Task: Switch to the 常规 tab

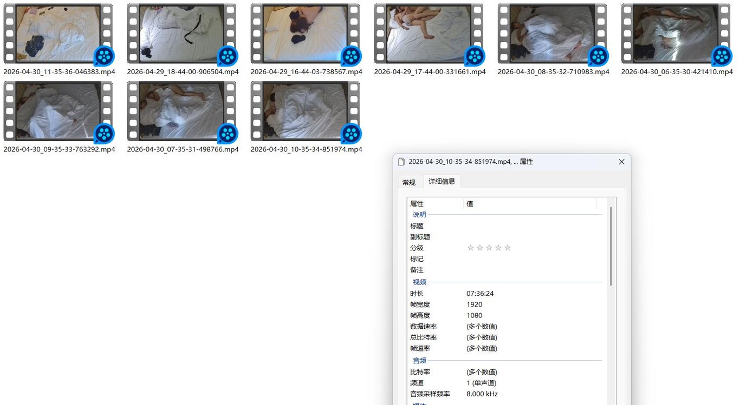Action: [409, 182]
